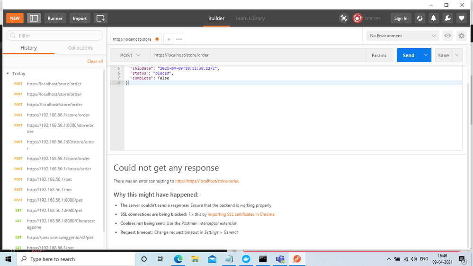Open settings wrench icon

pos(447,18)
